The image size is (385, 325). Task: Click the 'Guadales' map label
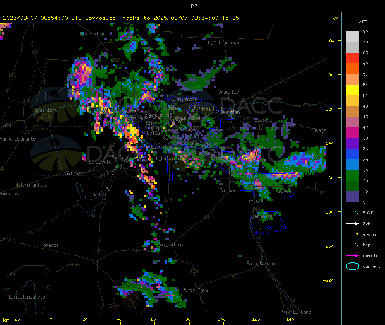228,92
